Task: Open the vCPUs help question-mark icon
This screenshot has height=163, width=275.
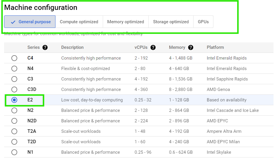Action: tap(153, 47)
